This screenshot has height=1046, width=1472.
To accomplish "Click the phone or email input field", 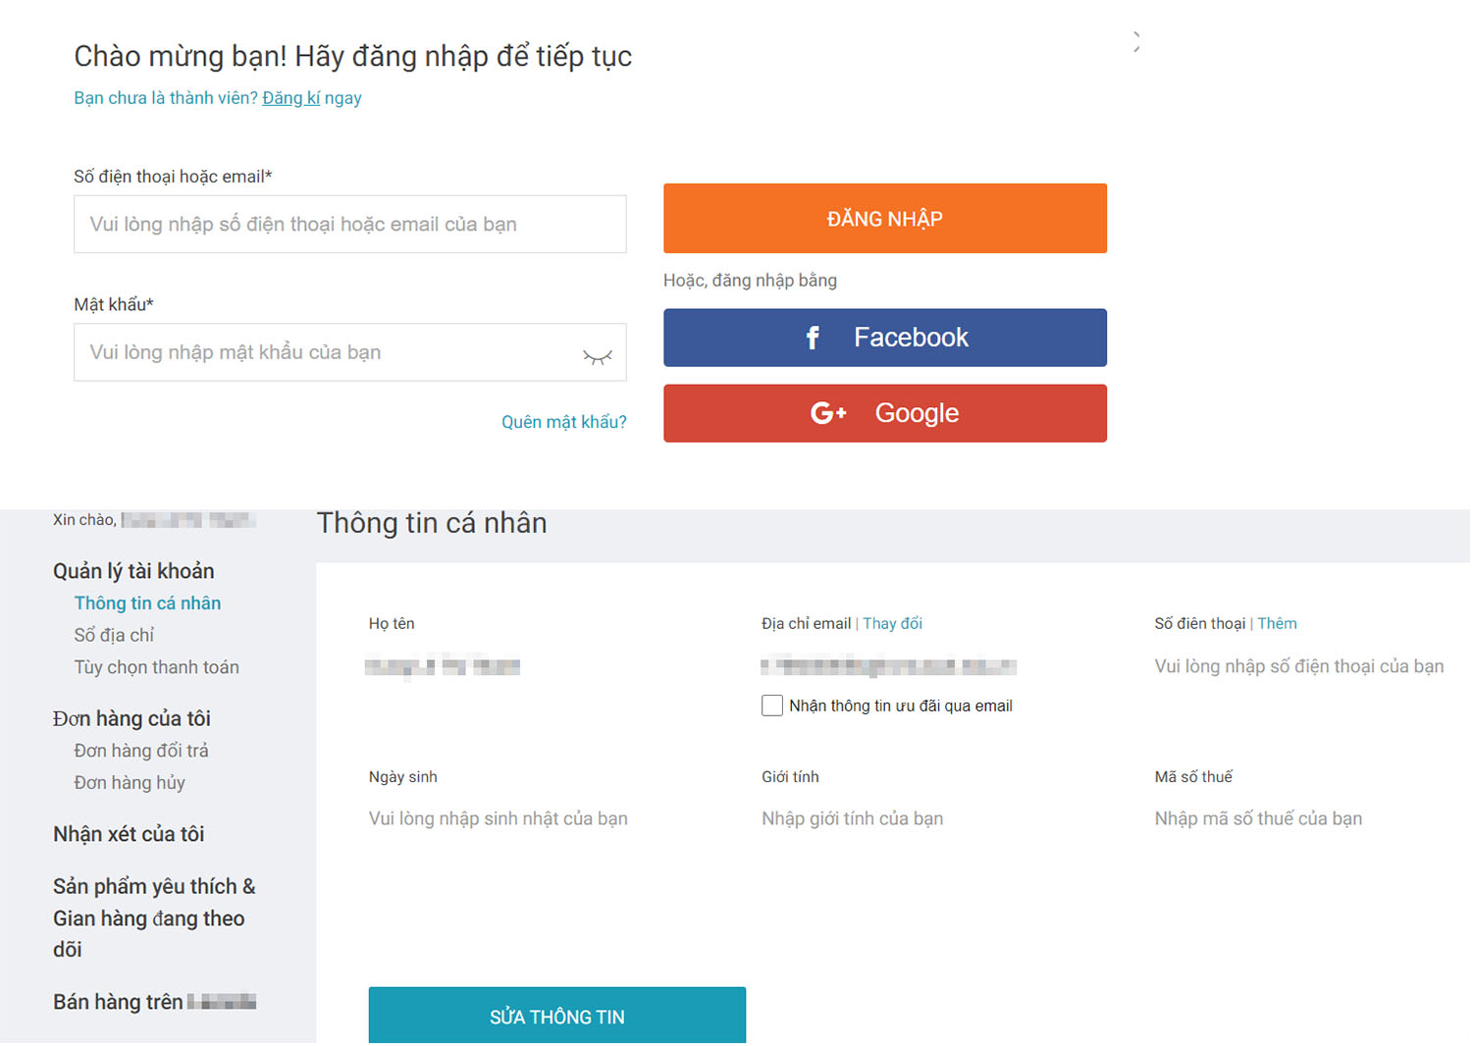I will (349, 224).
